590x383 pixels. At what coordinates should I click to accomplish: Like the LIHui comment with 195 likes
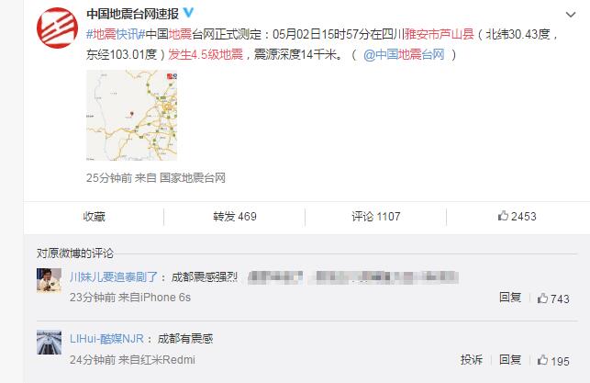(x=552, y=361)
